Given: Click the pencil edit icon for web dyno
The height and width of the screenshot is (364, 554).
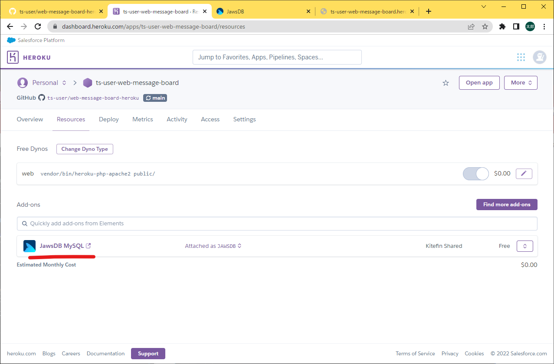Looking at the screenshot, I should point(524,173).
